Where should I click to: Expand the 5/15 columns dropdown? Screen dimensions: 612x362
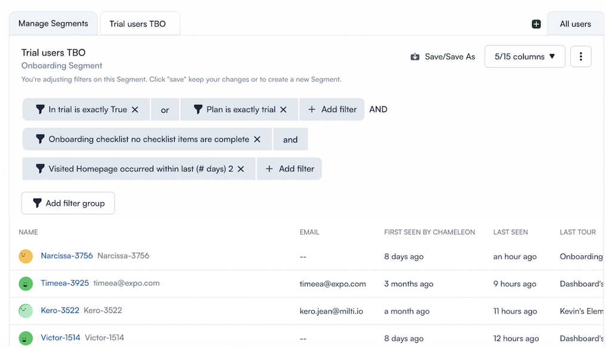point(525,57)
